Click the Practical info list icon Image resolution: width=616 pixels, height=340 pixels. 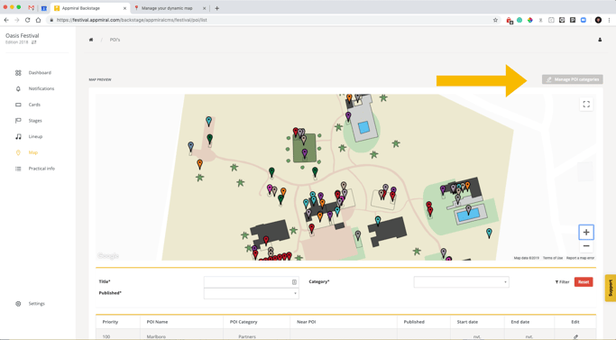(x=18, y=169)
